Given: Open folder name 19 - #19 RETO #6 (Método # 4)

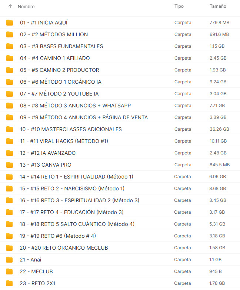Looking at the screenshot, I should pos(58,236).
